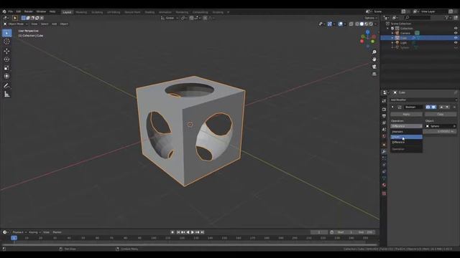This screenshot has width=460, height=258.
Task: Open Output properties tab
Action: point(384,116)
